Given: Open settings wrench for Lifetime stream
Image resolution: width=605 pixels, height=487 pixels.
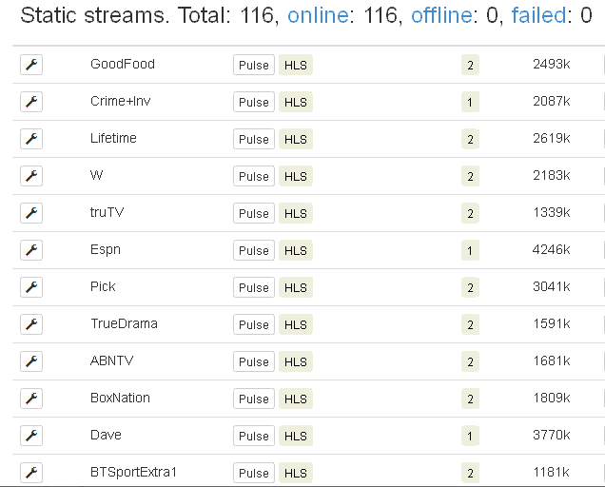Looking at the screenshot, I should [x=31, y=139].
